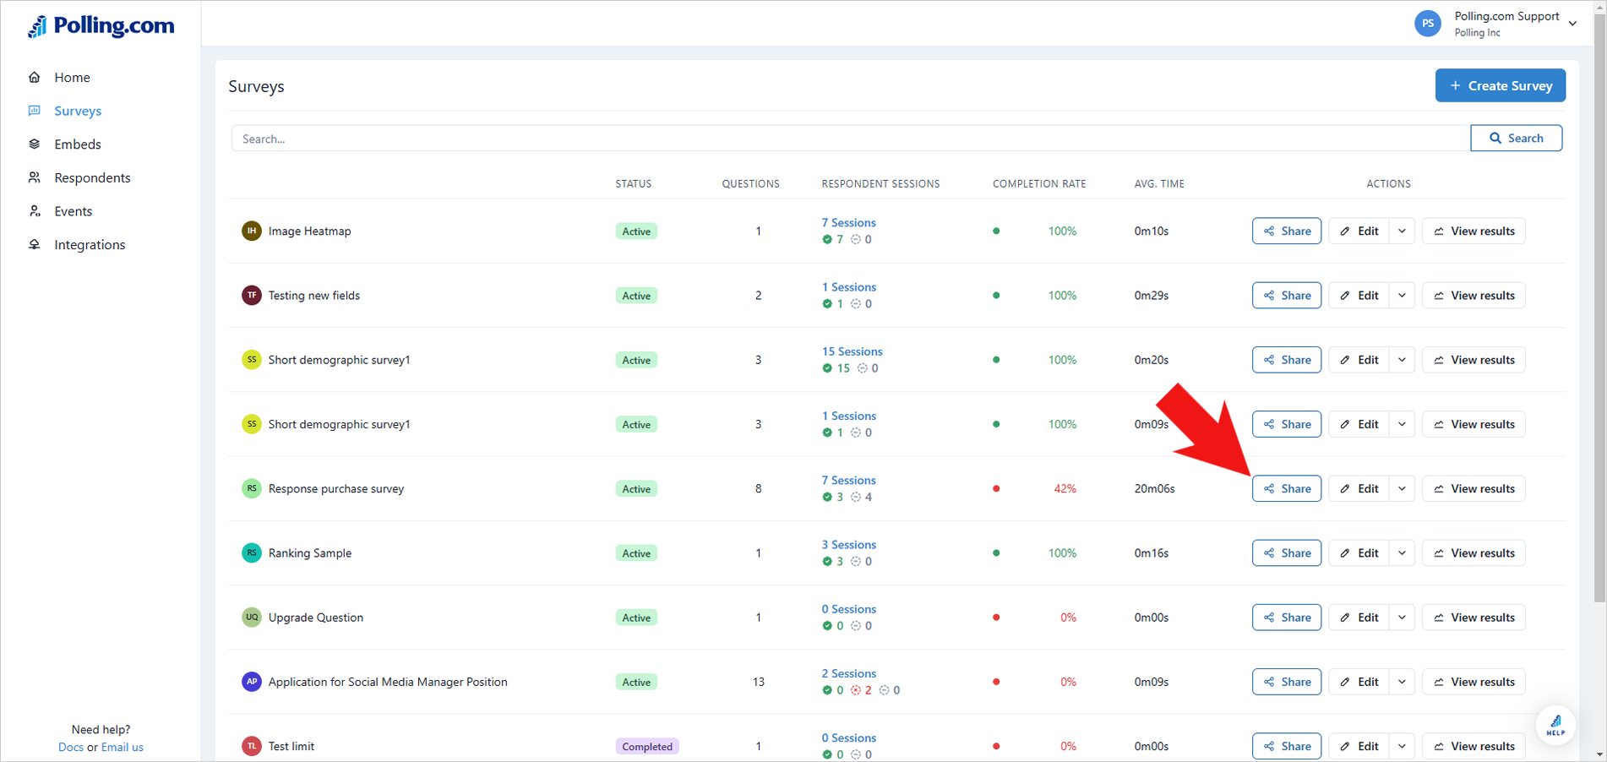
Task: Expand Edit options for Upgrade Question
Action: coord(1402,618)
